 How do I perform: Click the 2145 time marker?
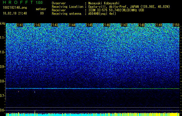pos(89,25)
